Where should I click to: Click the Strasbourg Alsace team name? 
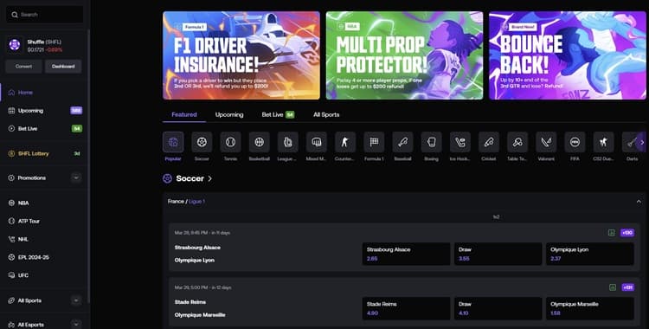coord(197,248)
